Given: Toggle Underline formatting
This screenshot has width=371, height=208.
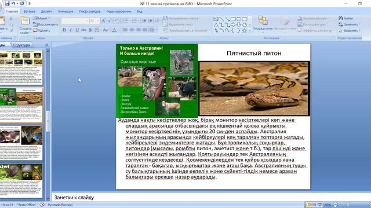Looking at the screenshot, I should point(77,30).
